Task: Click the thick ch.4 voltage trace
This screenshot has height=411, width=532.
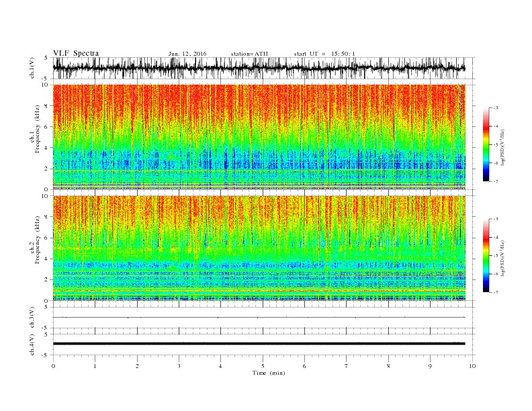Action: (x=259, y=344)
